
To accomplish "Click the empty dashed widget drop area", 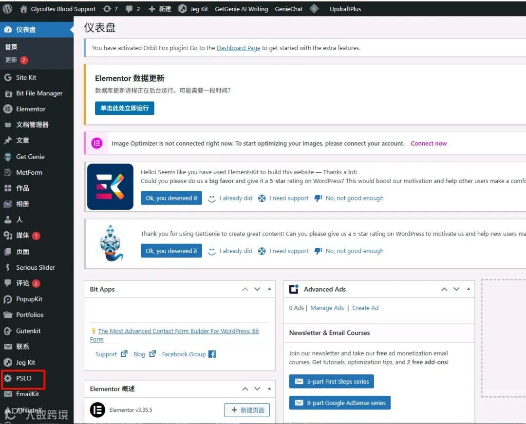I will click(504, 338).
